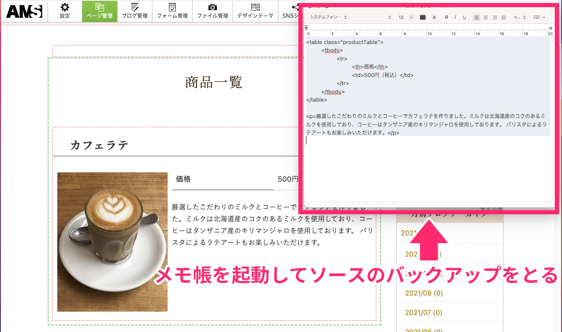Open ブログ管理 blog management
562x332 pixels.
click(x=135, y=11)
